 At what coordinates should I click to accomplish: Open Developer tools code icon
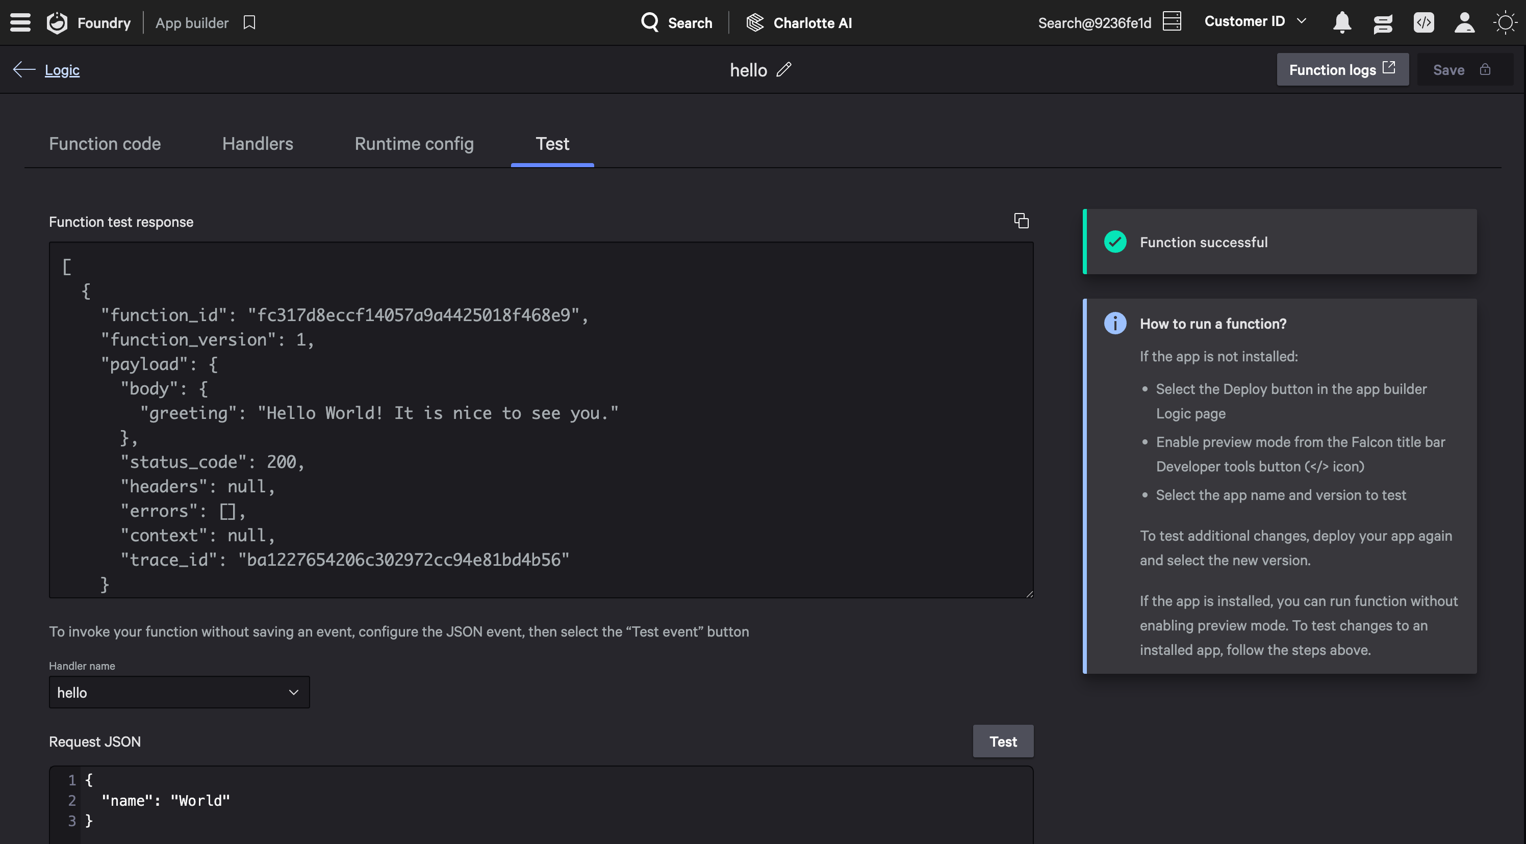click(1423, 22)
